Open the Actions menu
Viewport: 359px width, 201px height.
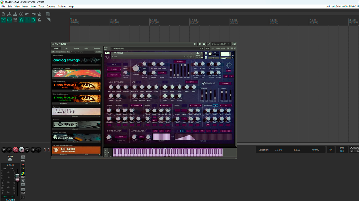[x=62, y=7]
